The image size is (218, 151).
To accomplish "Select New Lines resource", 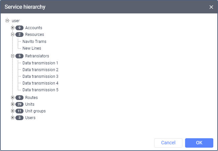I will pyautogui.click(x=32, y=48).
